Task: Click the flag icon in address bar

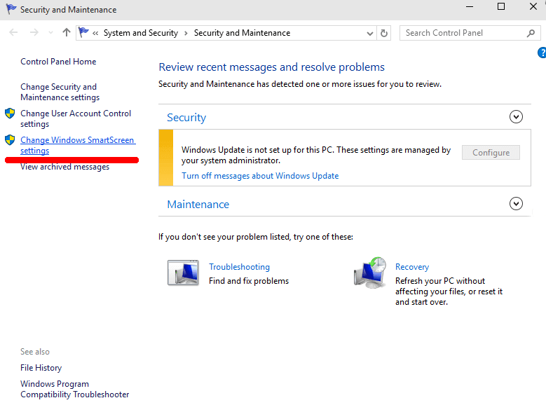Action: pyautogui.click(x=83, y=32)
